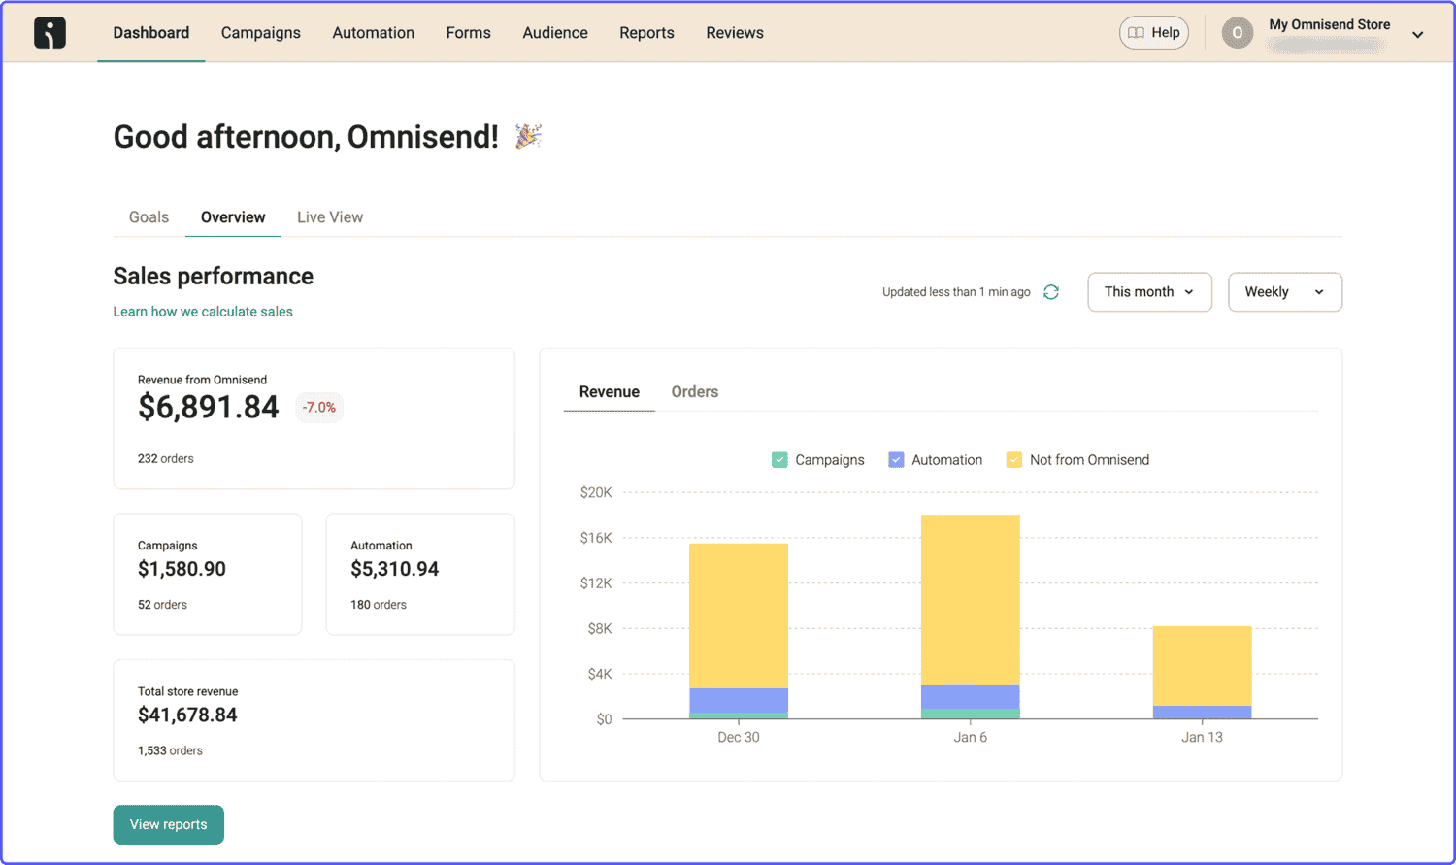
Task: Click the 52 orders text
Action: click(162, 605)
